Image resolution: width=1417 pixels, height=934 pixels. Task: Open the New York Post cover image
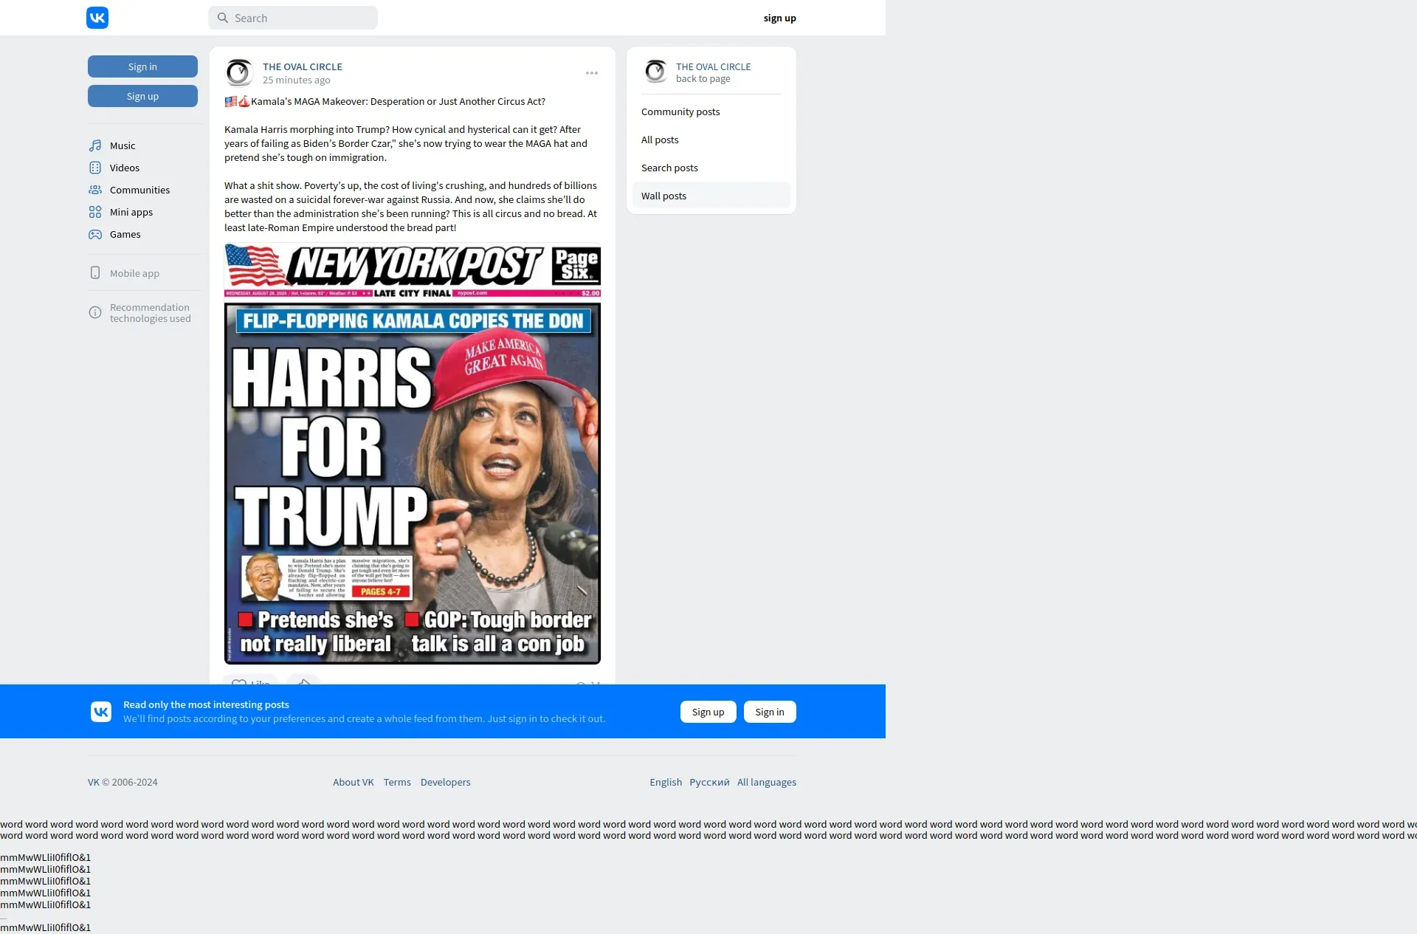pos(413,453)
